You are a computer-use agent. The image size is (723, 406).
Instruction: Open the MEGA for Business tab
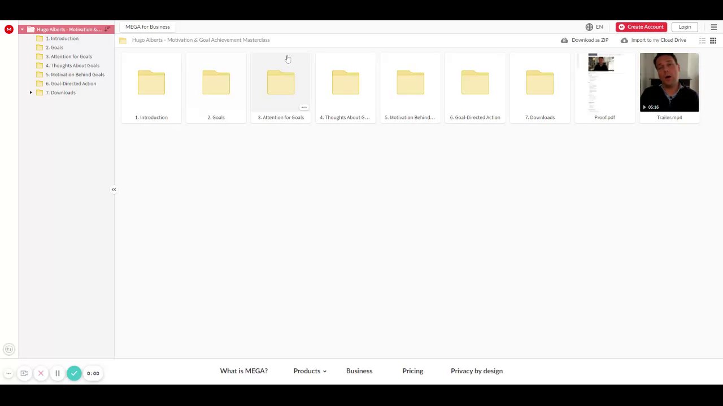(147, 27)
